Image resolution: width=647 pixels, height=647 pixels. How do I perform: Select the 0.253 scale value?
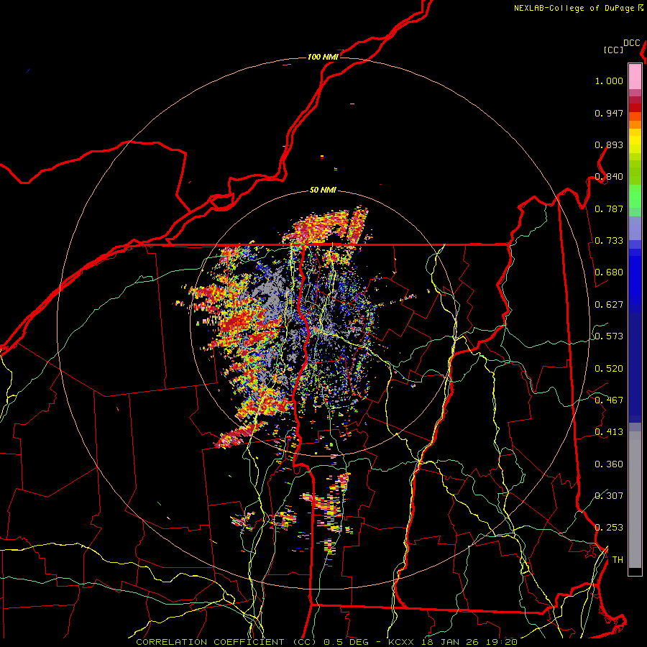click(609, 528)
